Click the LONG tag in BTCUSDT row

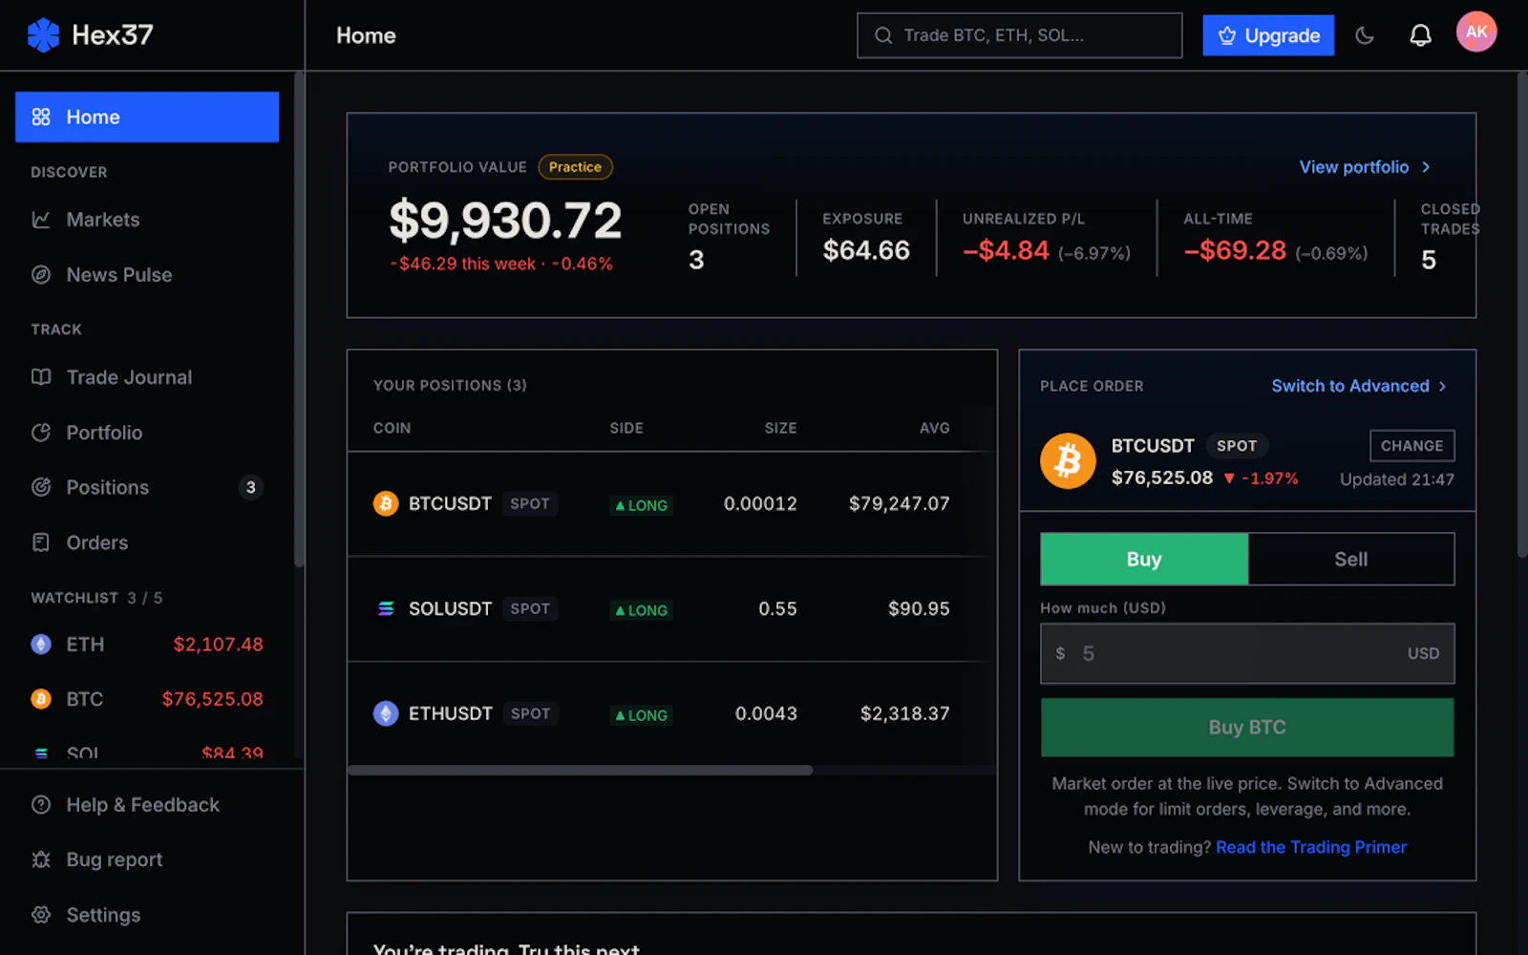(x=642, y=505)
